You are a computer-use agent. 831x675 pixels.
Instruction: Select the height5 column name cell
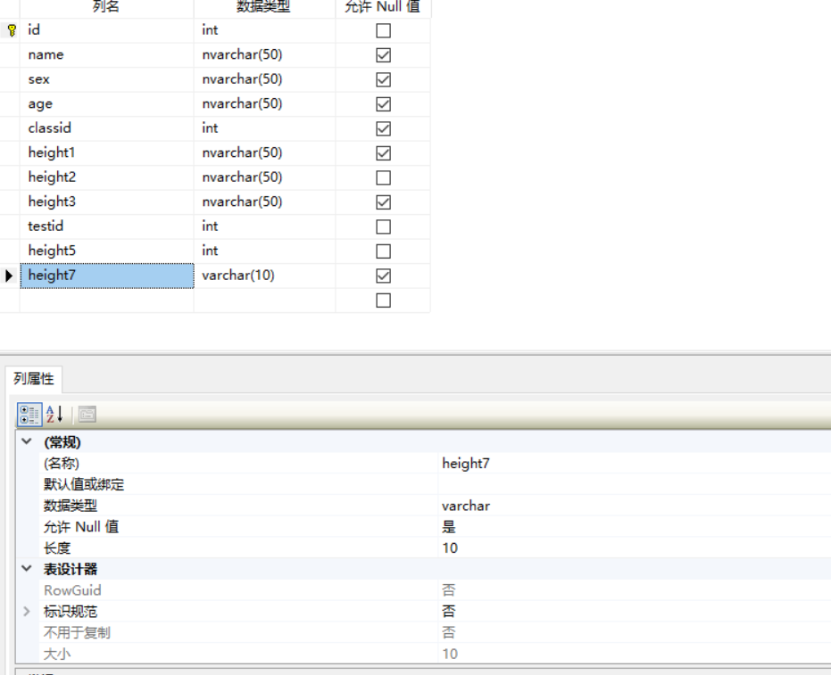coord(107,251)
